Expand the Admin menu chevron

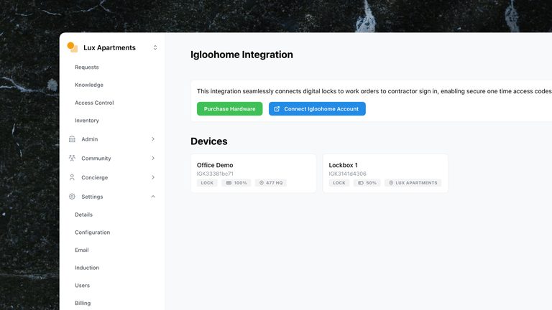(153, 139)
